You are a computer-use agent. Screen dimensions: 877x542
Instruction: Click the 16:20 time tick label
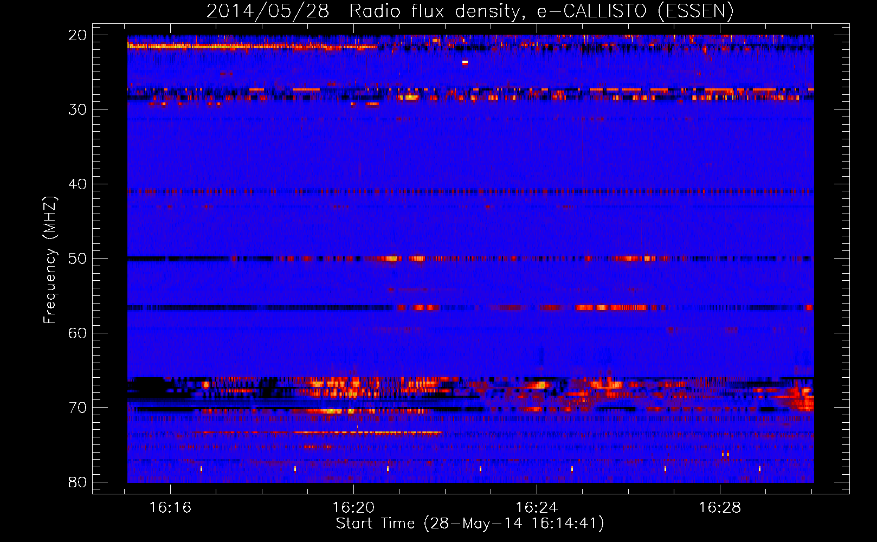(x=353, y=508)
